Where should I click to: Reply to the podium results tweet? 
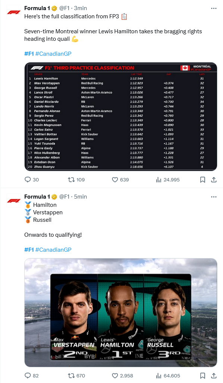28,376
